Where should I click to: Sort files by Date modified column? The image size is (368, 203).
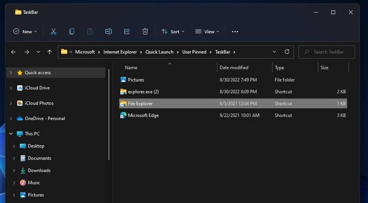(234, 68)
